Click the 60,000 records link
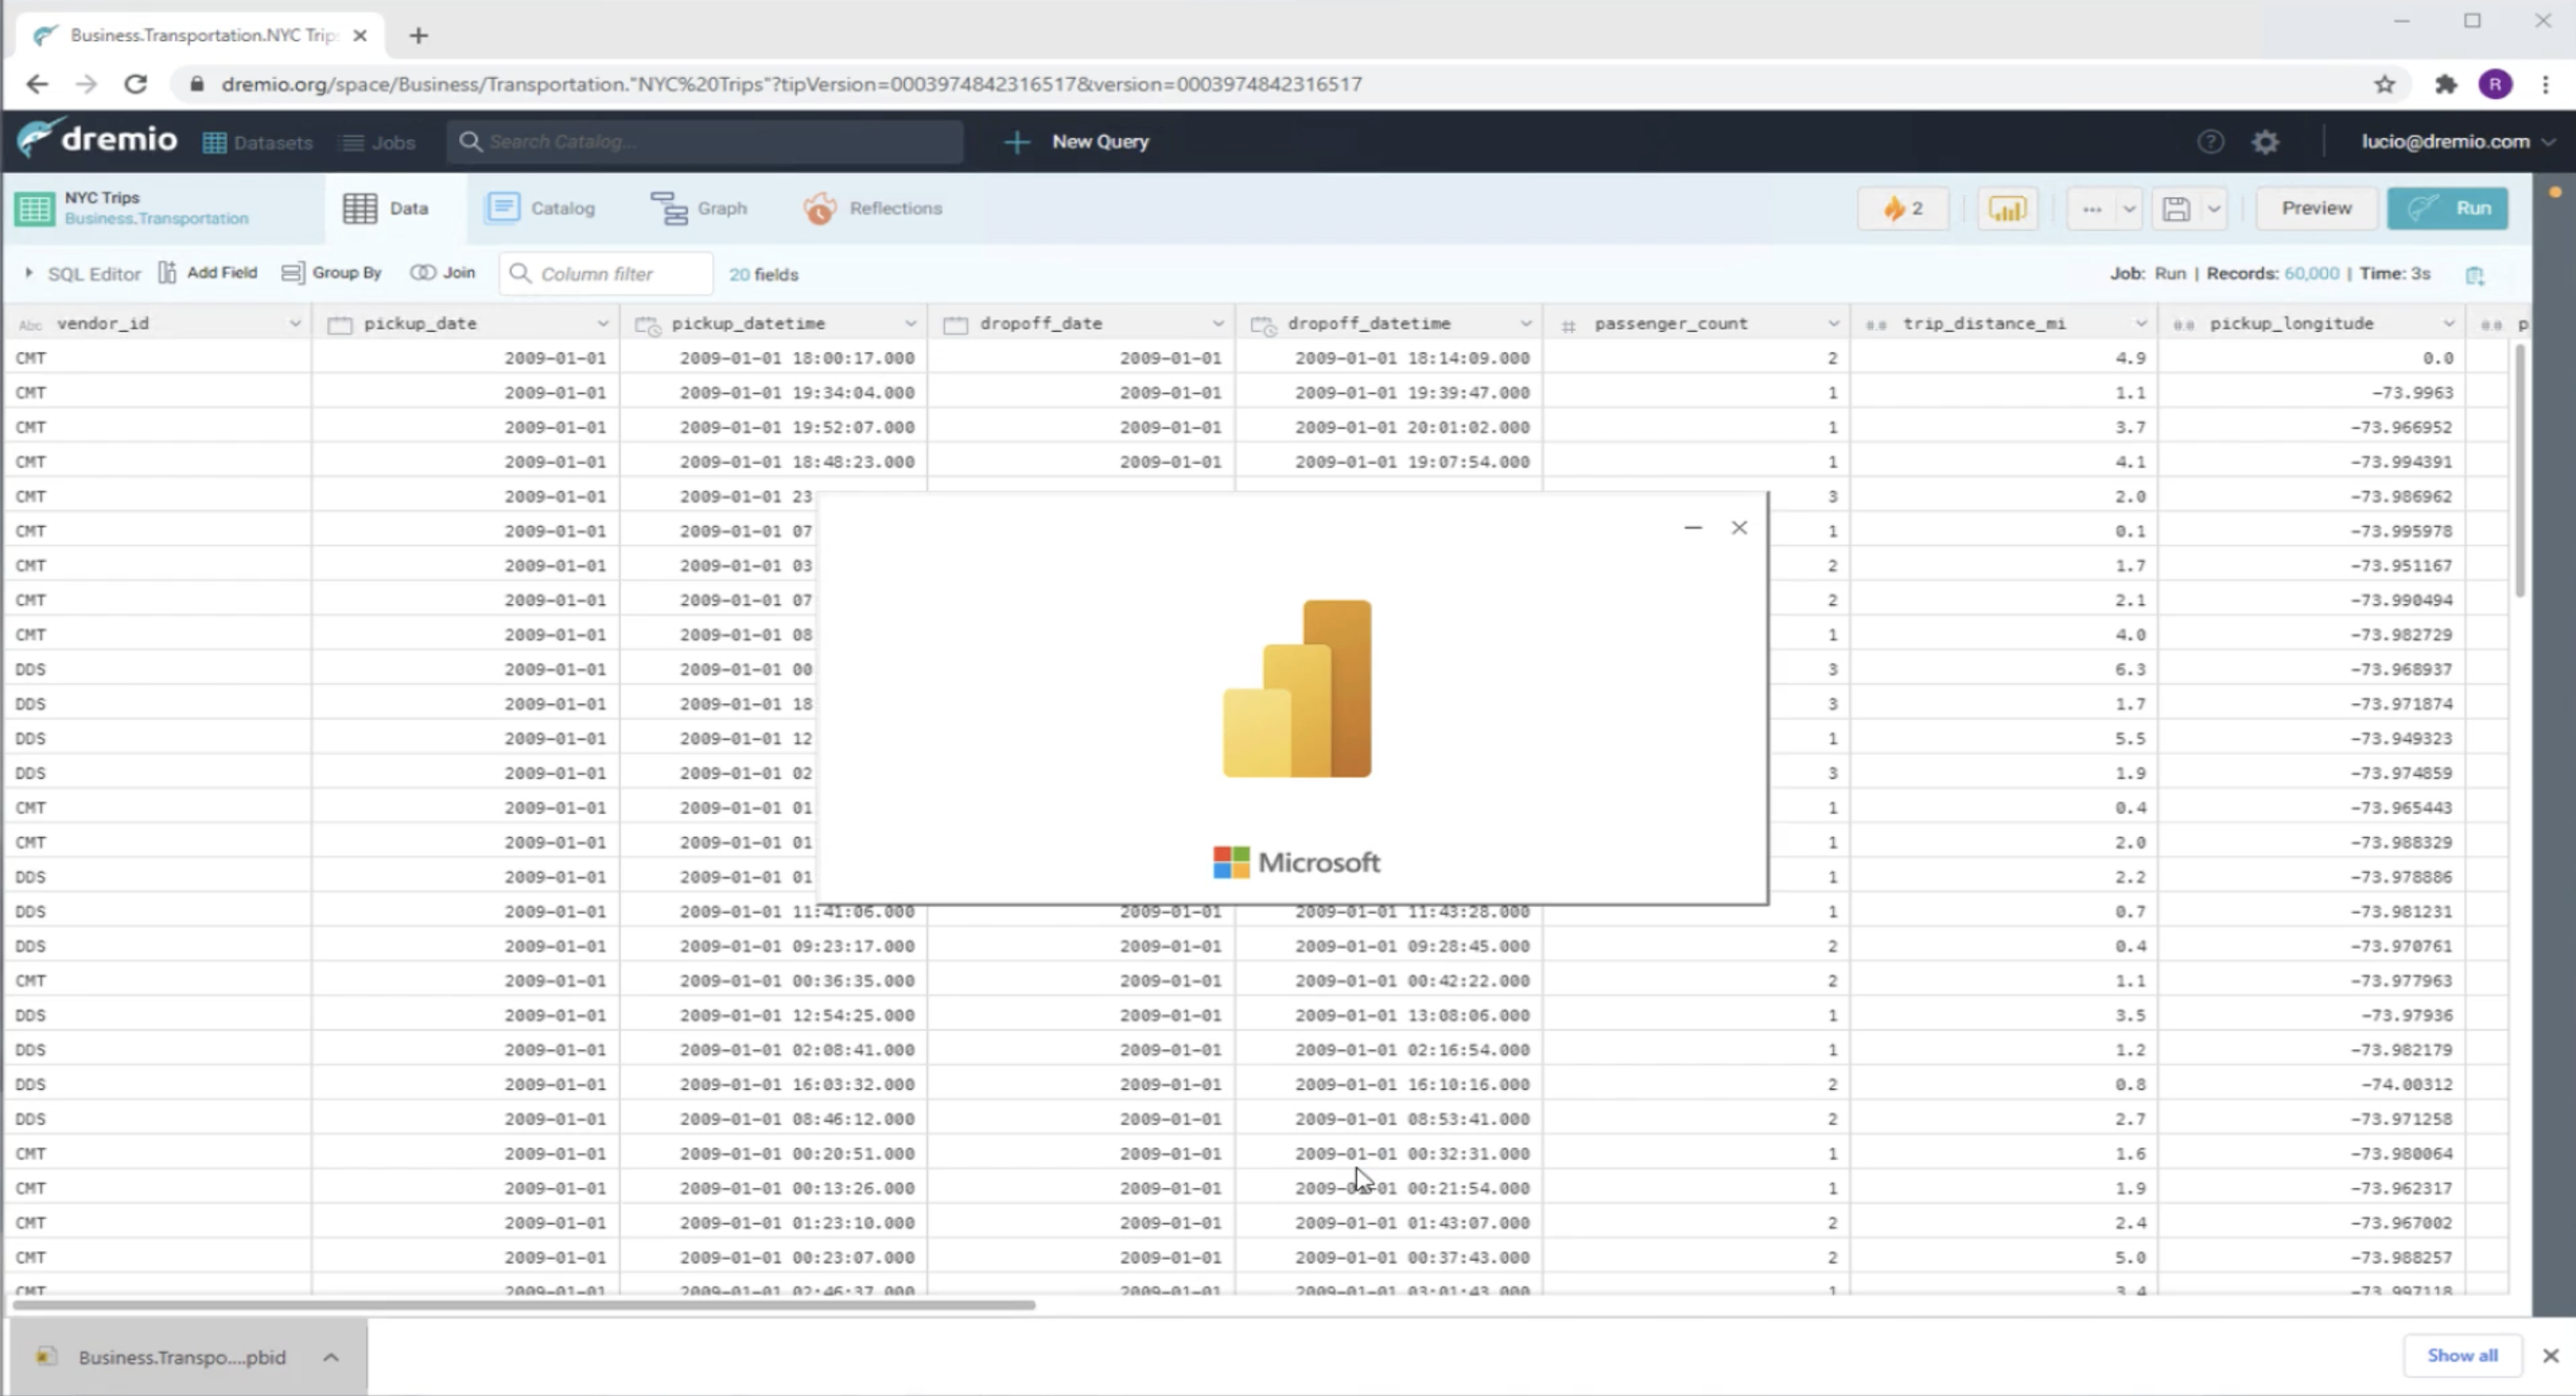 click(x=2311, y=273)
